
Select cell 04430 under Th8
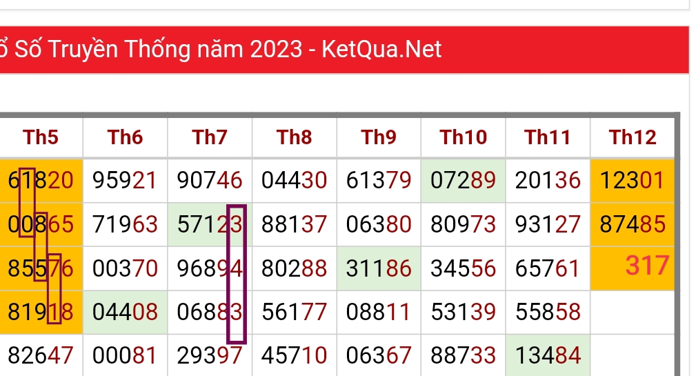pyautogui.click(x=295, y=181)
